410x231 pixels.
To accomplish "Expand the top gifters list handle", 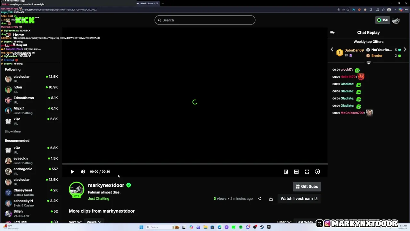I will (368, 63).
